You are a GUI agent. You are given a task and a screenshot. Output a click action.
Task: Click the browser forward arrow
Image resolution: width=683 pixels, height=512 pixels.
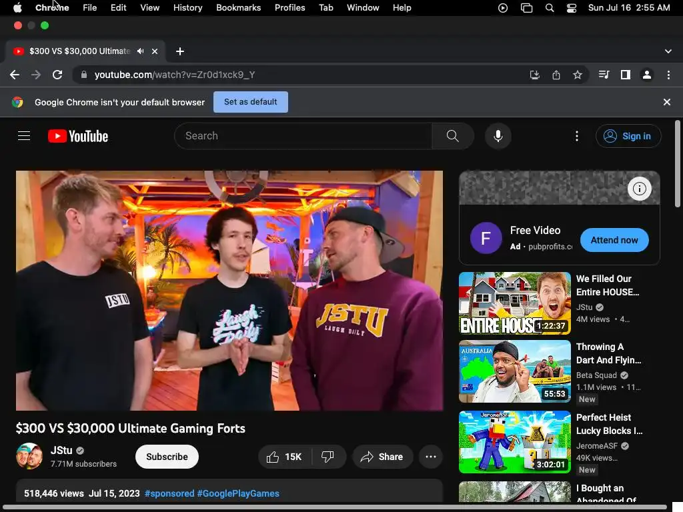[36, 75]
